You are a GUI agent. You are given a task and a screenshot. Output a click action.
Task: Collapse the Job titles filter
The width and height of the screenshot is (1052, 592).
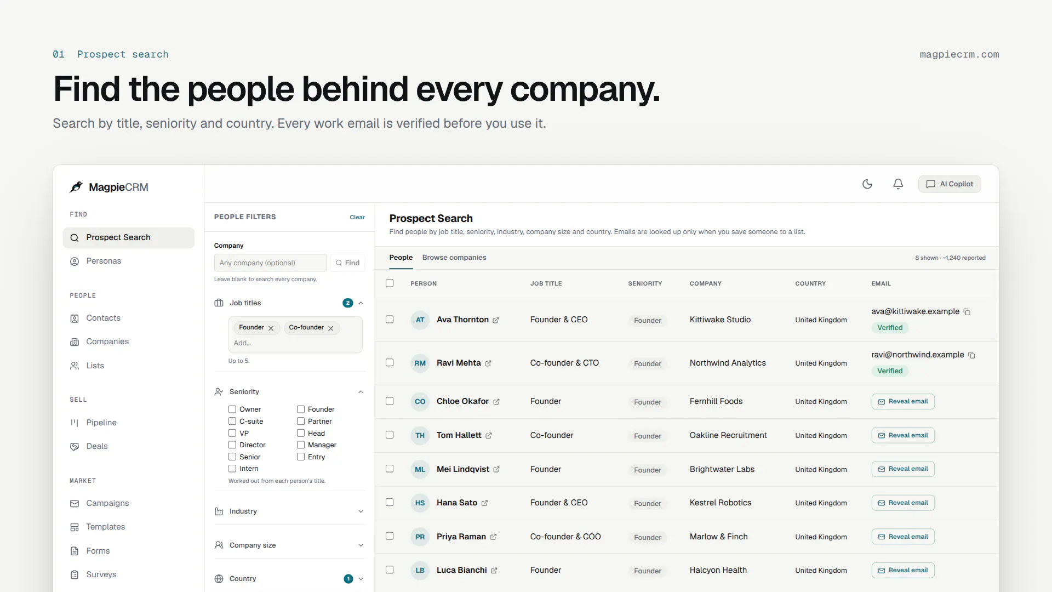(x=361, y=303)
